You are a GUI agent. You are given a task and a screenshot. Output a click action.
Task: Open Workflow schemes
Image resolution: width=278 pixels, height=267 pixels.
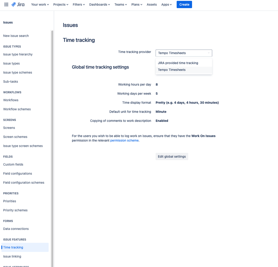pyautogui.click(x=17, y=109)
